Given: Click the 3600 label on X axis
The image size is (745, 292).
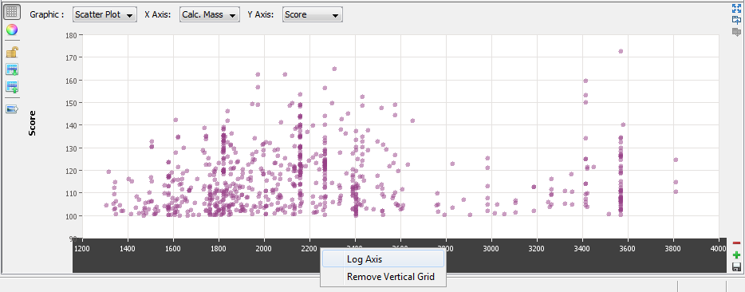Looking at the screenshot, I should pos(628,248).
